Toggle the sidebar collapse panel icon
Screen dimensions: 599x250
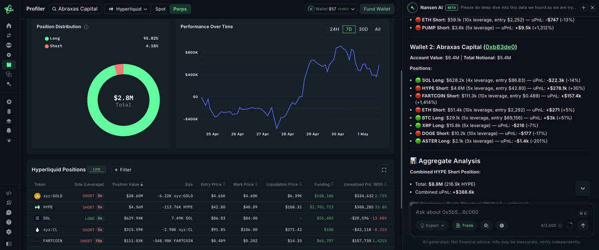[9, 244]
